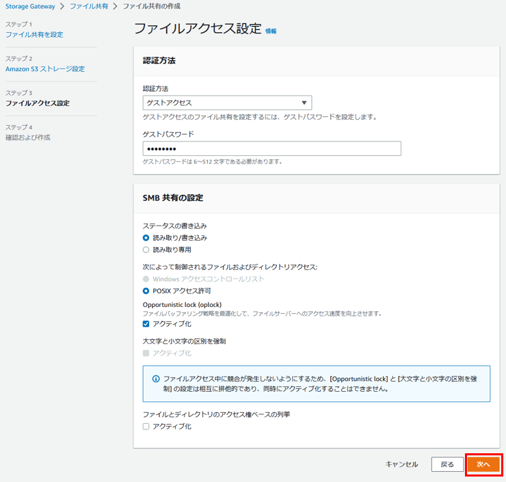Image resolution: width=506 pixels, height=482 pixels.
Task: Select POSIX アクセス許可 radio option
Action: [146, 291]
